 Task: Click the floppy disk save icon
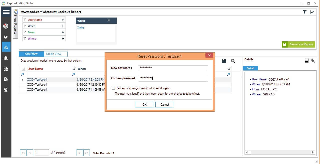point(224,61)
